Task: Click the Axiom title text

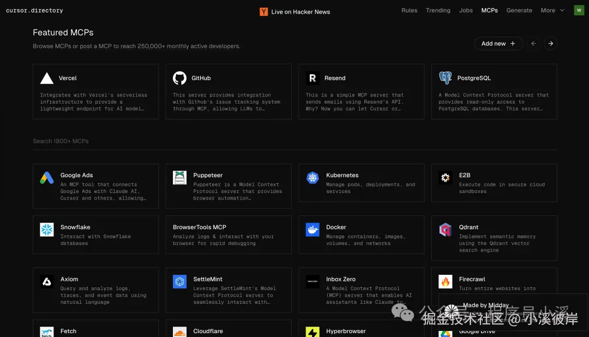Action: click(x=69, y=279)
